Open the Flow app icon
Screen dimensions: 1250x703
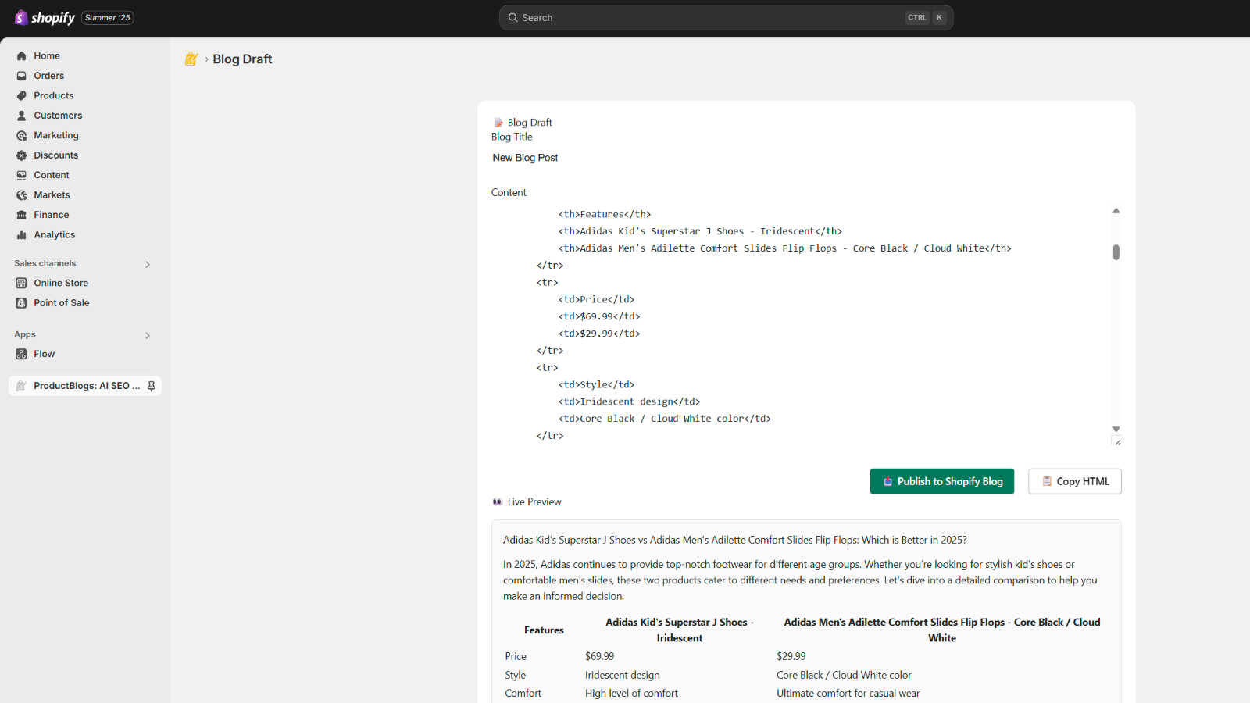point(22,354)
